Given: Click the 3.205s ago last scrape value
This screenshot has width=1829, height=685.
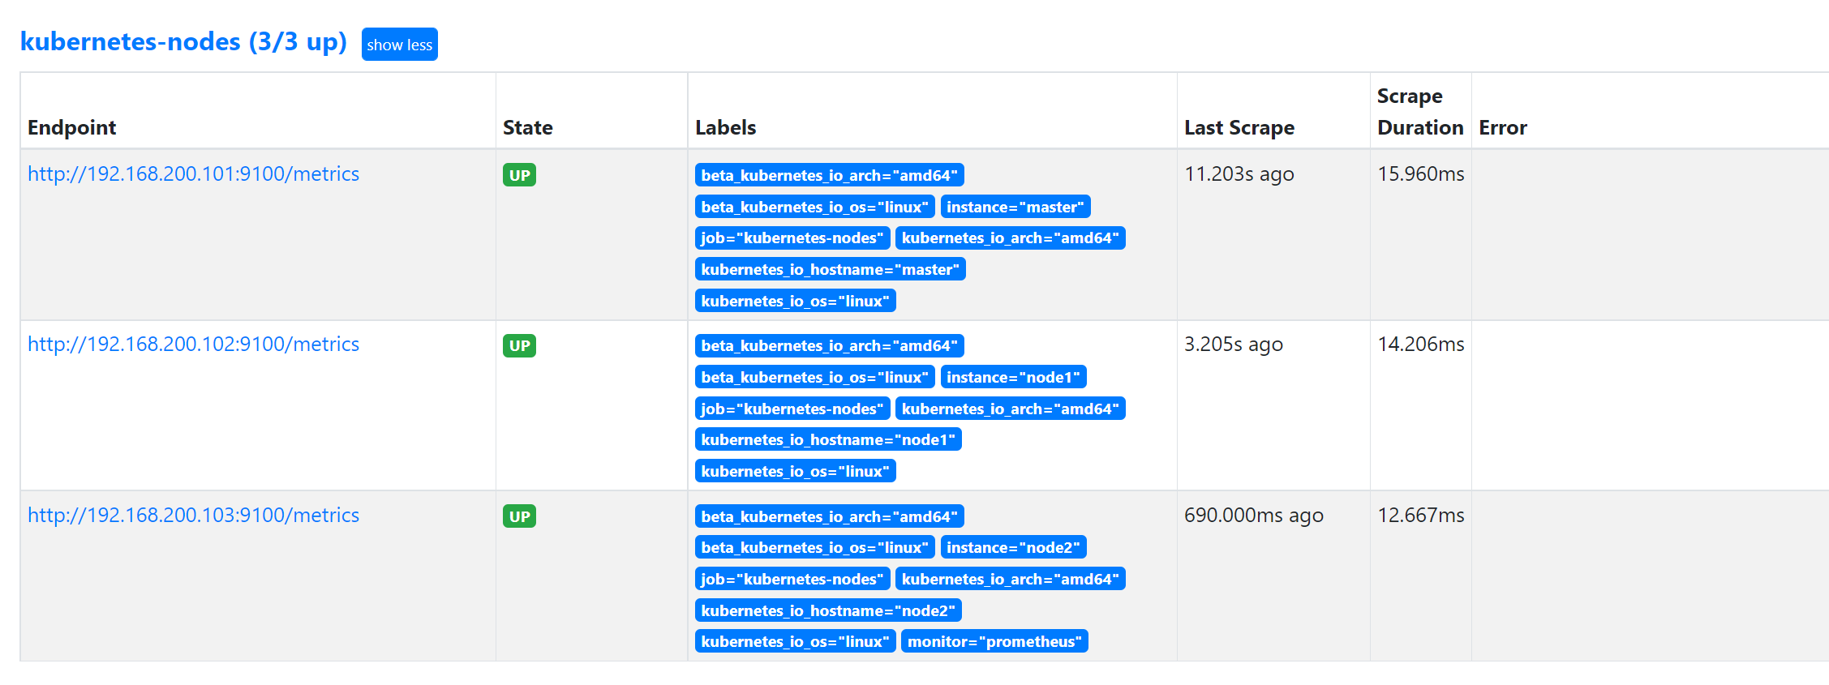Looking at the screenshot, I should click(1233, 344).
